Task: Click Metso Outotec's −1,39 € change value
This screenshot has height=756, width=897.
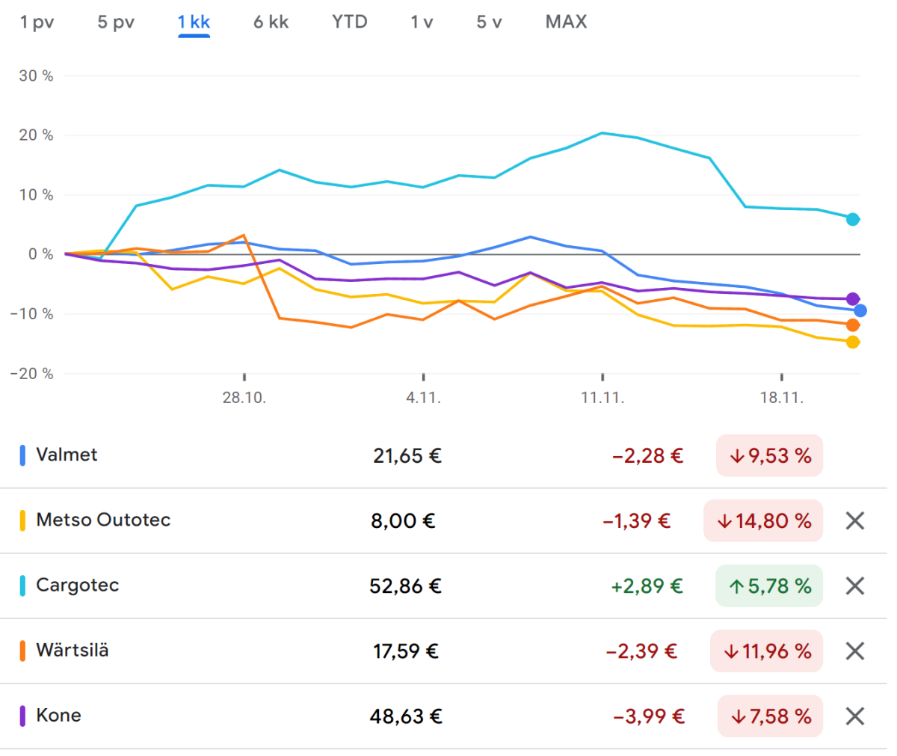Action: pyautogui.click(x=637, y=520)
